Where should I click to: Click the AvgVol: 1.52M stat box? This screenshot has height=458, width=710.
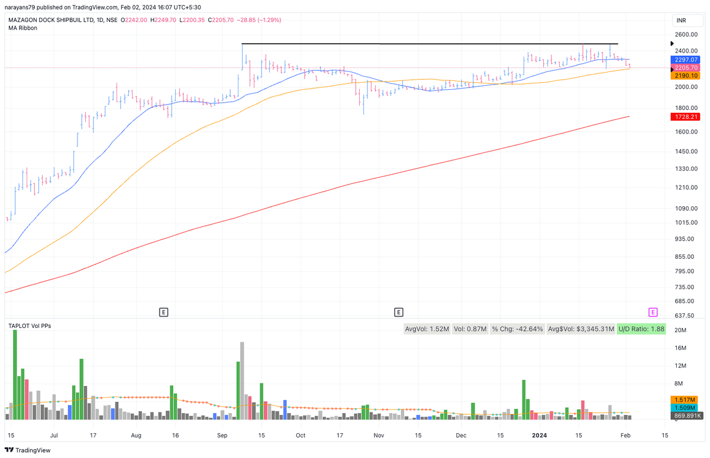coord(427,329)
